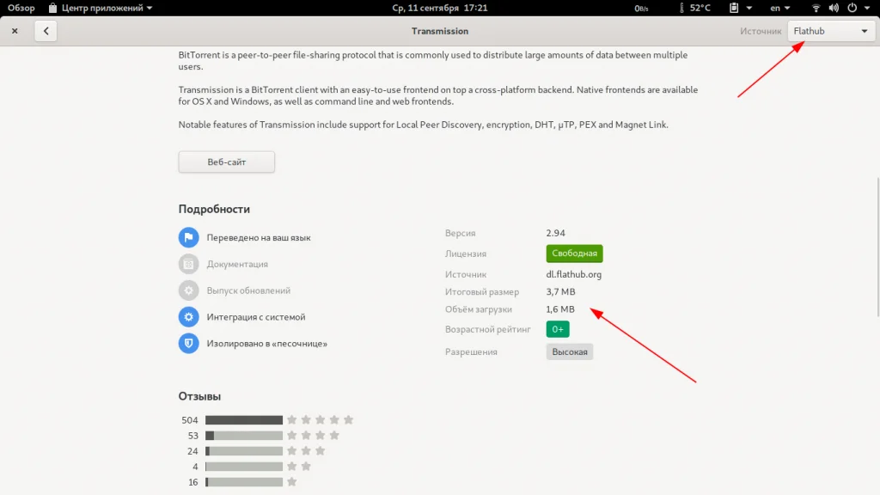Click the Отзывы heading
Screen dimensions: 880x495
coord(199,396)
